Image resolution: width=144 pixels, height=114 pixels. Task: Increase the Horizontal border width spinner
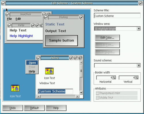[114, 77]
